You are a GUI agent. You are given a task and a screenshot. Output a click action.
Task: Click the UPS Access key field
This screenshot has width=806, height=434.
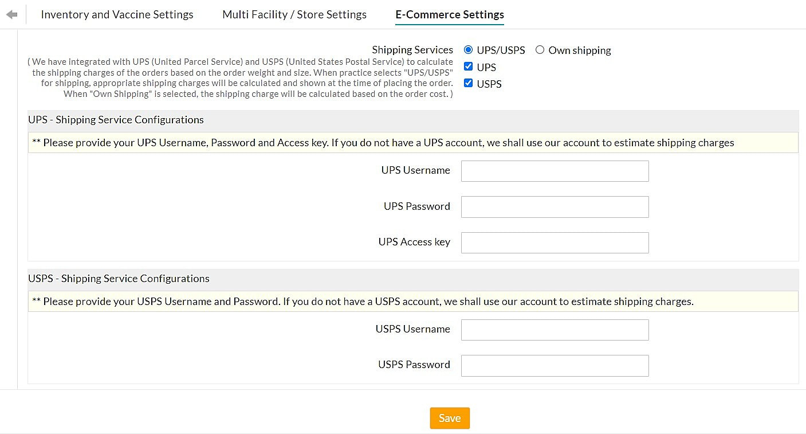(x=554, y=242)
